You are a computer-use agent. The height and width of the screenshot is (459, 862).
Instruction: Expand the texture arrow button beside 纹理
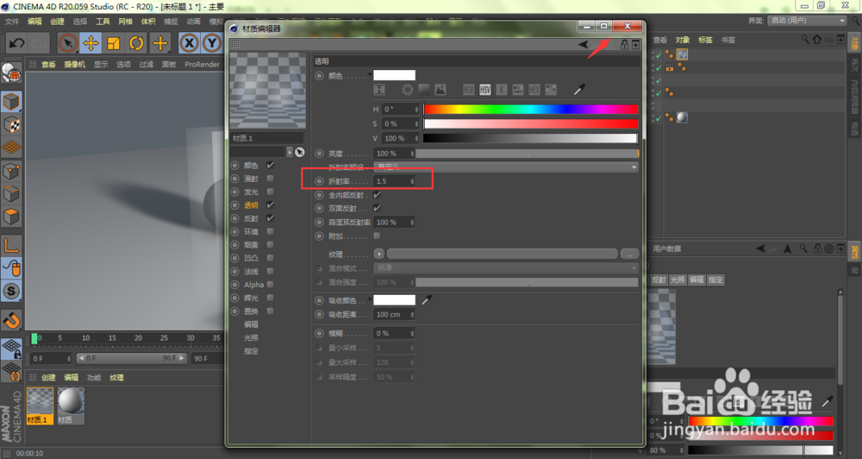(x=378, y=254)
